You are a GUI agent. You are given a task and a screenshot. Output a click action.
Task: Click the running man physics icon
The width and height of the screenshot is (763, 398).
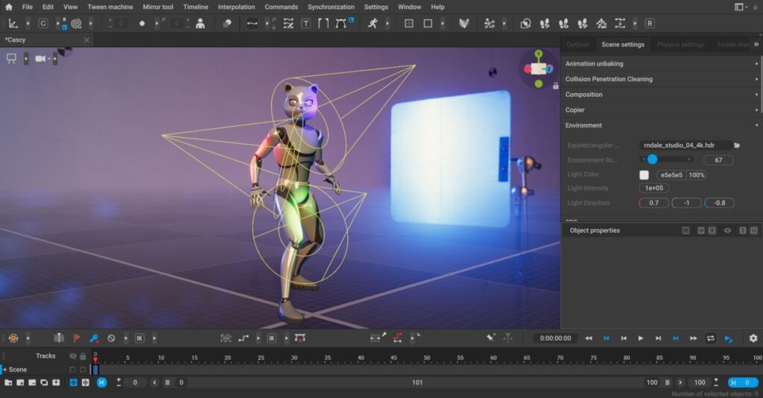click(373, 23)
